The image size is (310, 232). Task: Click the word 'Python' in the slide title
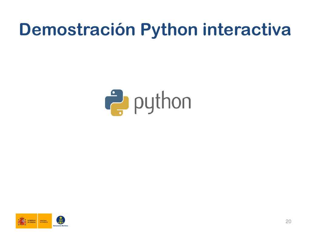169,30
